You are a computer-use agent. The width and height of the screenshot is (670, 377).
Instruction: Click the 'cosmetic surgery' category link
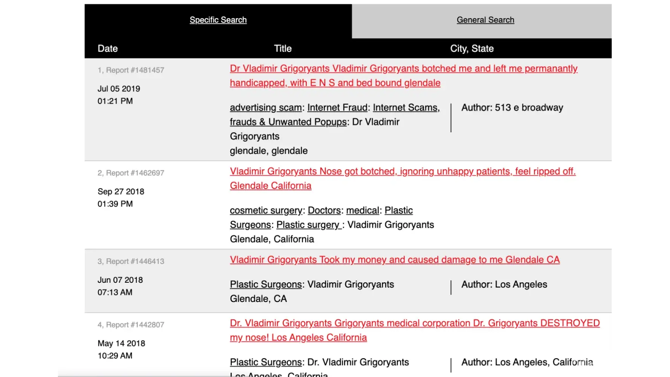pyautogui.click(x=266, y=210)
